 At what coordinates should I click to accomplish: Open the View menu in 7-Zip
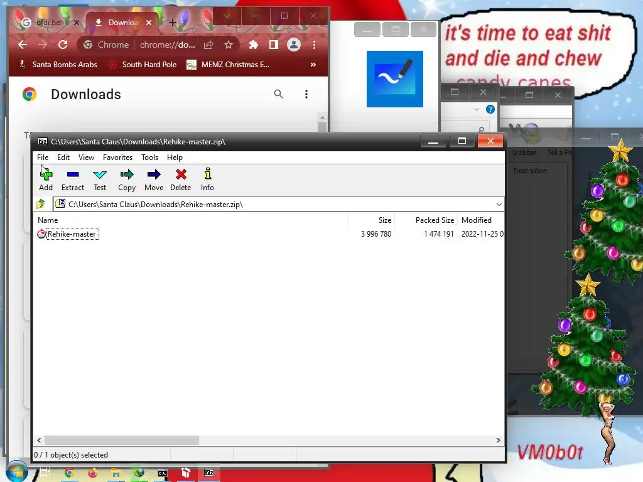pyautogui.click(x=86, y=158)
